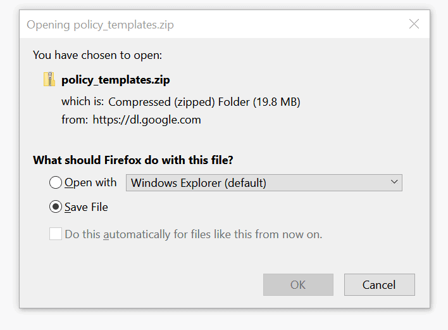Viewport: 448px width, 330px height.
Task: Click the Open with label text
Action: click(x=90, y=182)
